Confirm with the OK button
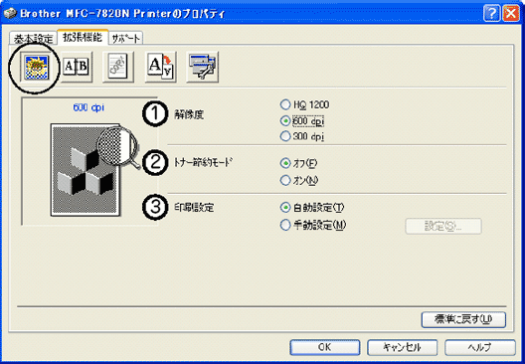525x364 pixels. (x=325, y=347)
